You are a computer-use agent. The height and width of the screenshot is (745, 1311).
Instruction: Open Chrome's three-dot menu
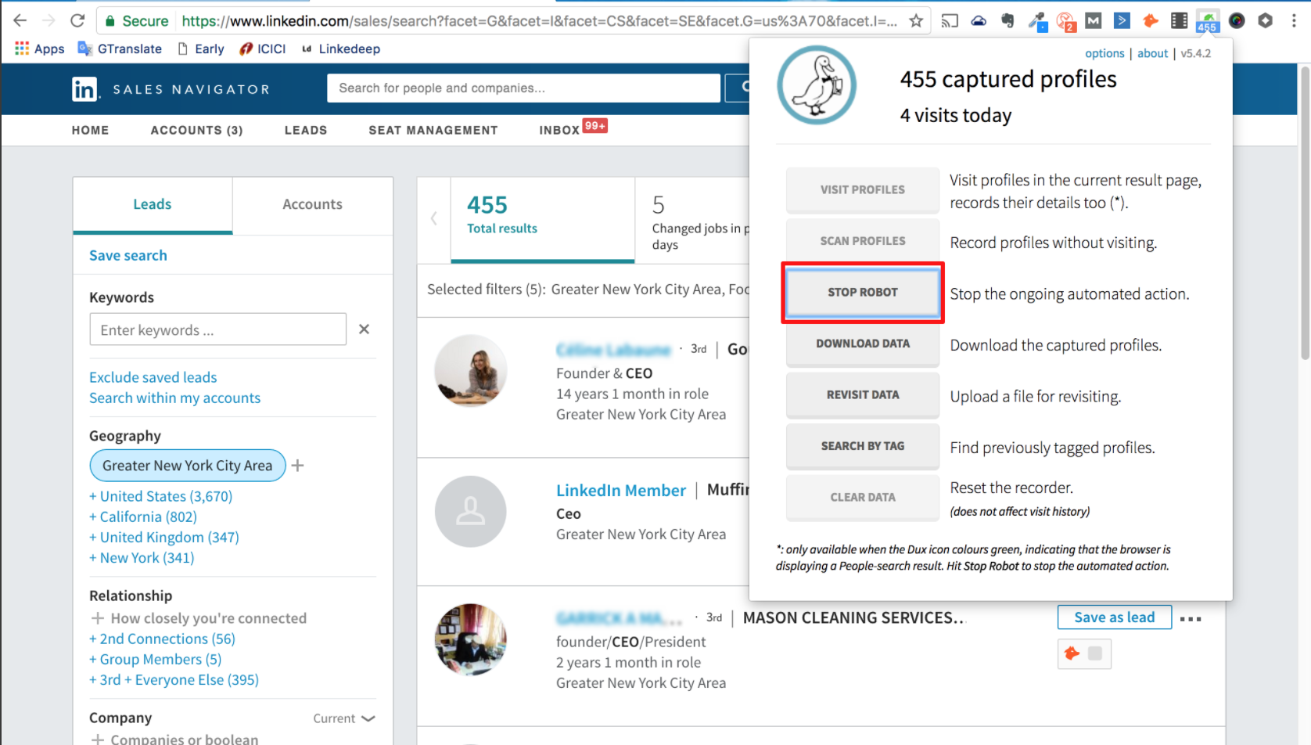[x=1294, y=21]
